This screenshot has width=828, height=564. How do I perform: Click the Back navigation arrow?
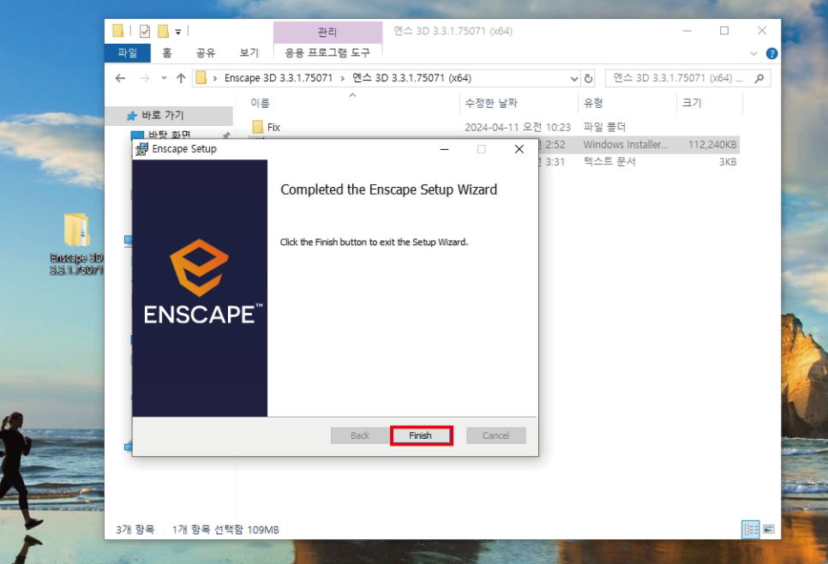pos(120,78)
